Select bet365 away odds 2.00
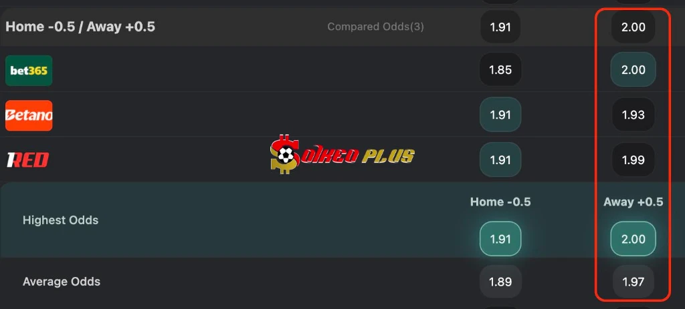 633,70
